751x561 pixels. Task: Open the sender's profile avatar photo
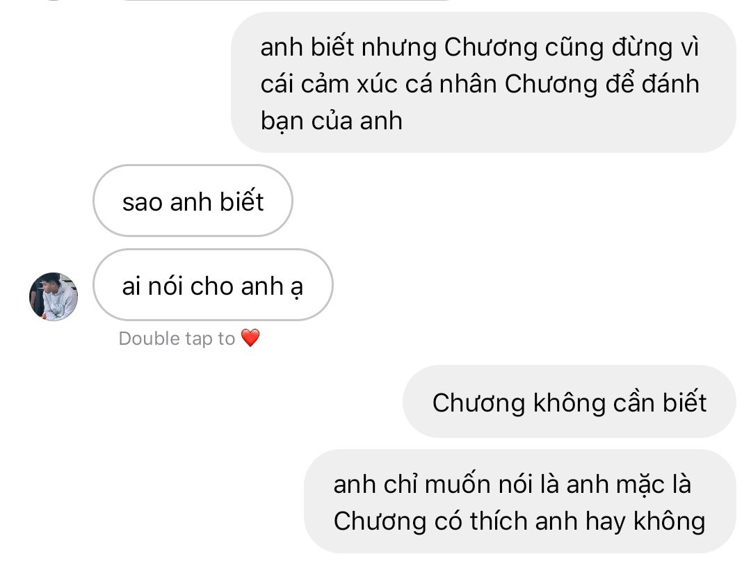[x=53, y=297]
